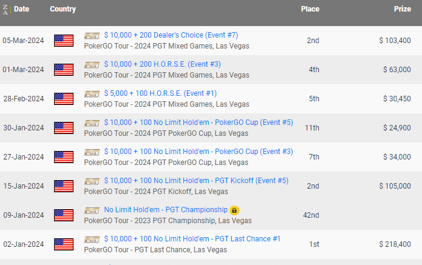This screenshot has width=422, height=265.
Task: Sort by the Place column header
Action: click(x=310, y=9)
